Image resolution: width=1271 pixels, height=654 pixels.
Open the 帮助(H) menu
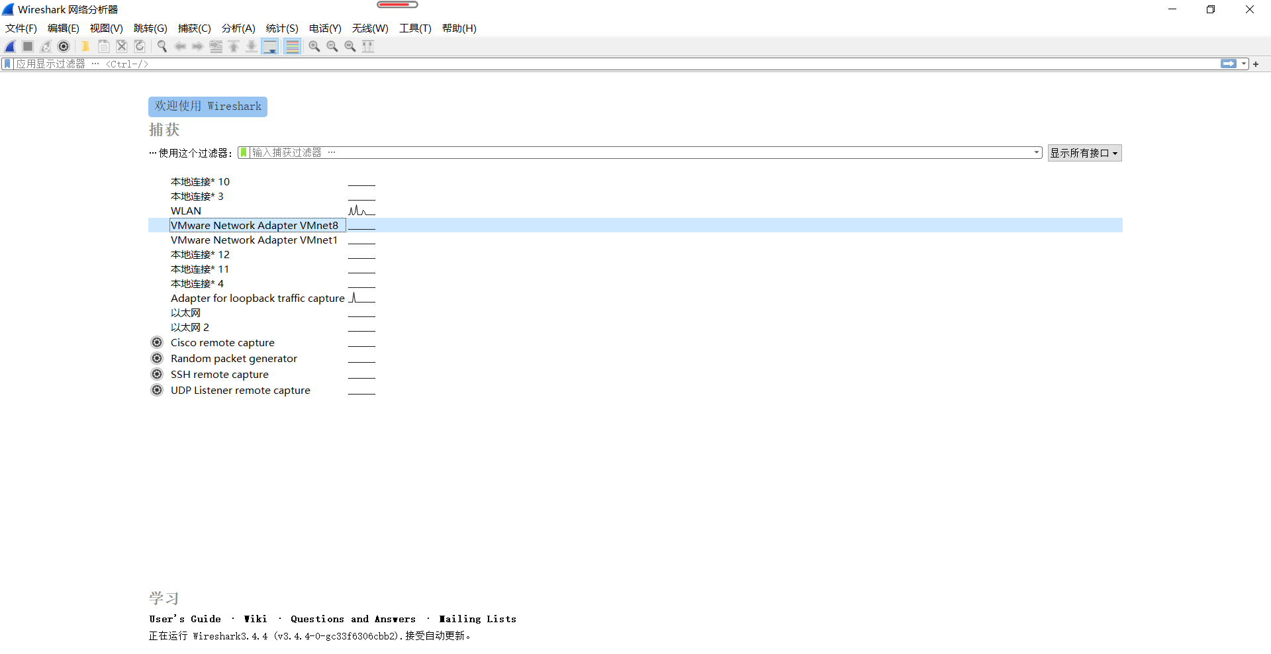[x=459, y=28]
